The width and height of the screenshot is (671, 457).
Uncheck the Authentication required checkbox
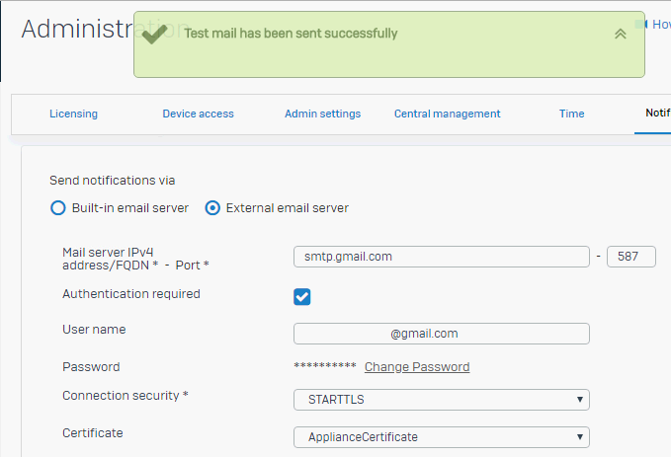click(302, 296)
